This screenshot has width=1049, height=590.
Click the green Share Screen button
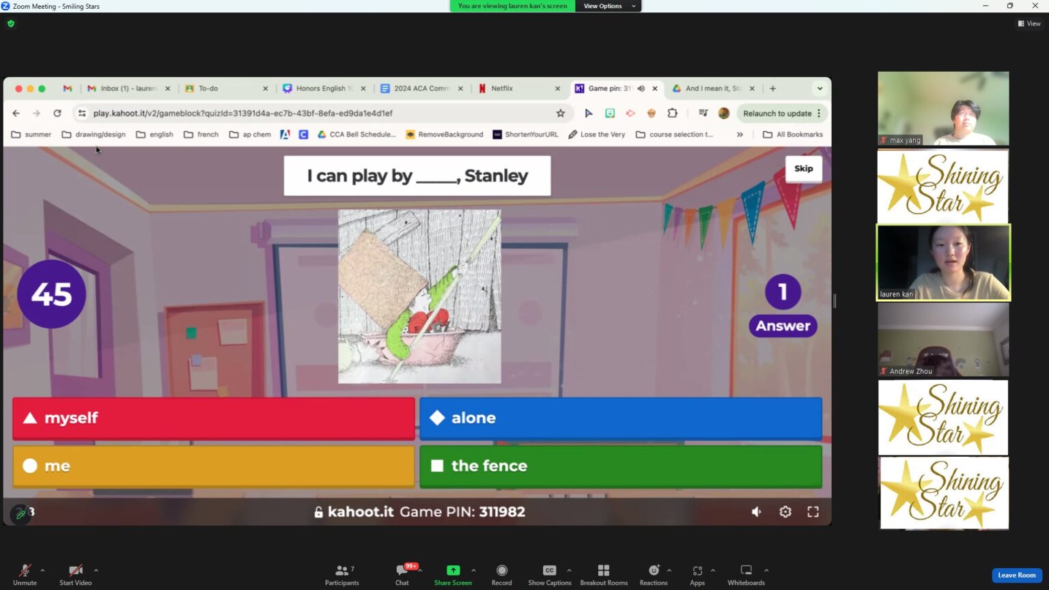453,574
